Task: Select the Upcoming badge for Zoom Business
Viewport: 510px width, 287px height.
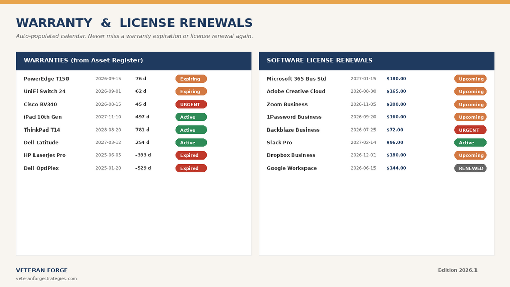Action: 470,104
